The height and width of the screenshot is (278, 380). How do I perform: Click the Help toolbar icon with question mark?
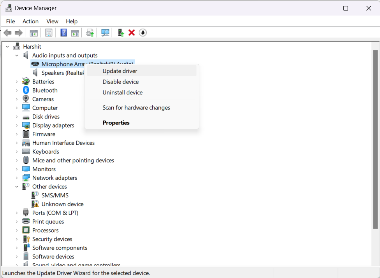pyautogui.click(x=63, y=33)
